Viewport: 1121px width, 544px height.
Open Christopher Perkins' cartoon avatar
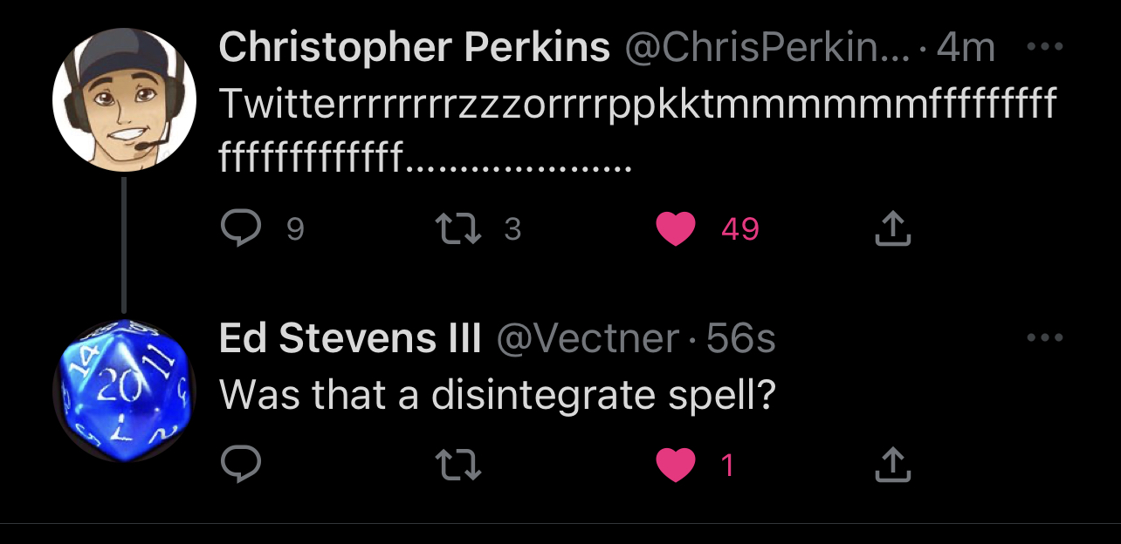123,99
